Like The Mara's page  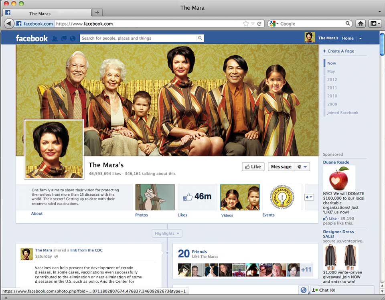[253, 167]
